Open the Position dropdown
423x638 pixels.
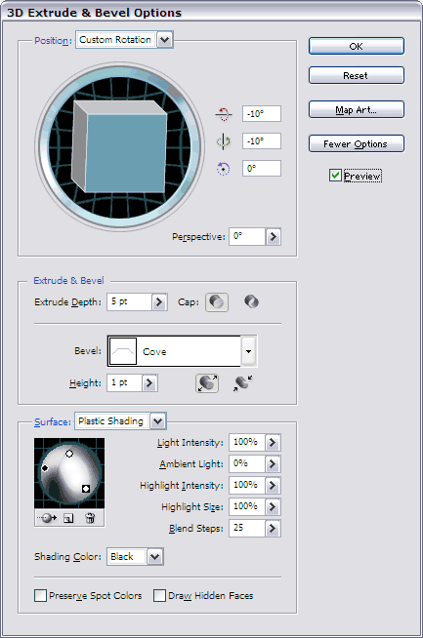165,40
